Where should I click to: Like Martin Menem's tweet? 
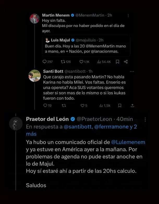click(x=81, y=62)
